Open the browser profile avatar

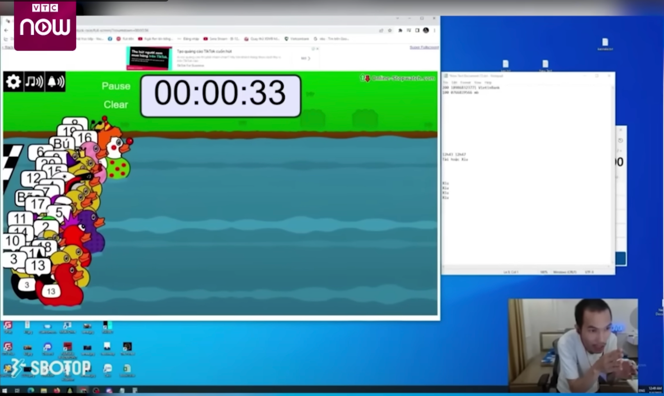point(426,30)
